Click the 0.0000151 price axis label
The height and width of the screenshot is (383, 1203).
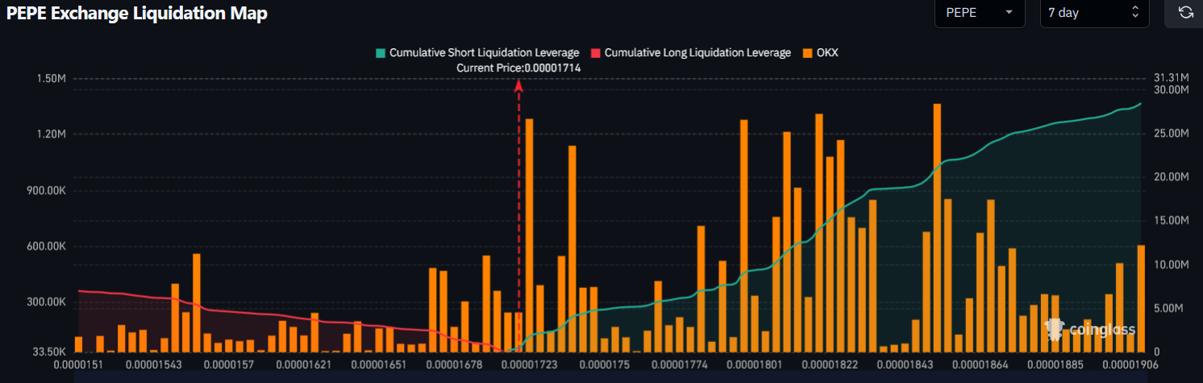click(78, 365)
